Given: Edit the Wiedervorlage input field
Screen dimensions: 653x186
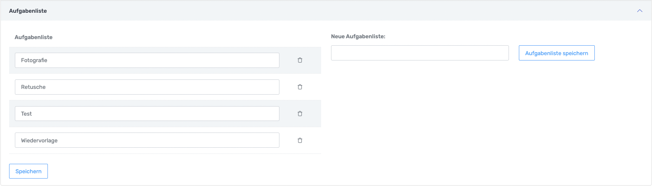Looking at the screenshot, I should (147, 140).
